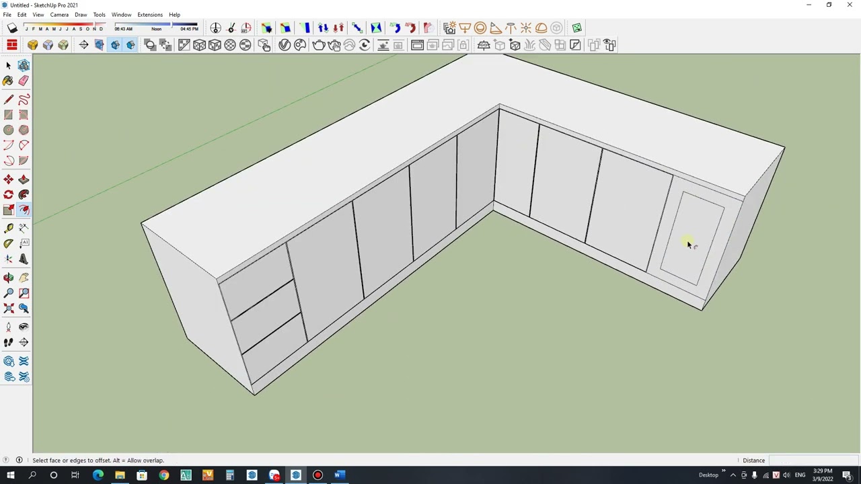Select the Follow Me tool
861x484 pixels.
click(x=24, y=195)
